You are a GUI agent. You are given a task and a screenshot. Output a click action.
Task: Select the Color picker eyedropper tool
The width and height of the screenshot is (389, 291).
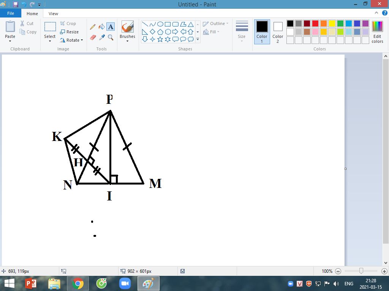(x=102, y=38)
